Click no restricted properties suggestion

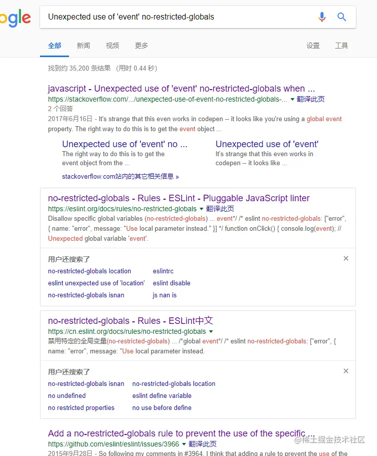(81, 407)
